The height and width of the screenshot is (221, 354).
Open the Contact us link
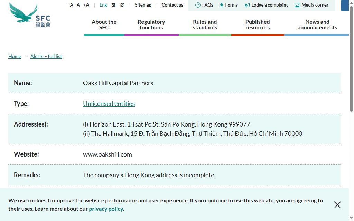click(173, 5)
